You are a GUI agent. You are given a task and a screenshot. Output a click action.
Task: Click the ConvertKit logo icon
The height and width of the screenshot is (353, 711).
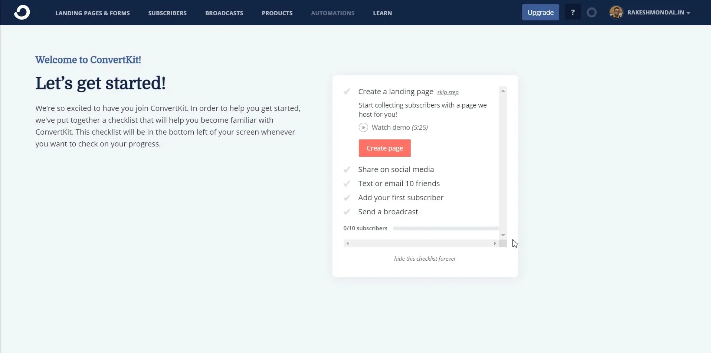coord(22,12)
